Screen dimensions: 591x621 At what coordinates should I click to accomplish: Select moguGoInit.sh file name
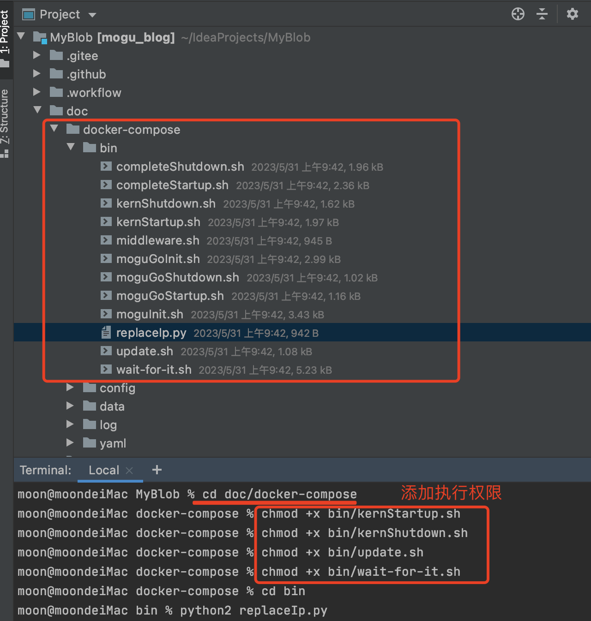(x=158, y=259)
